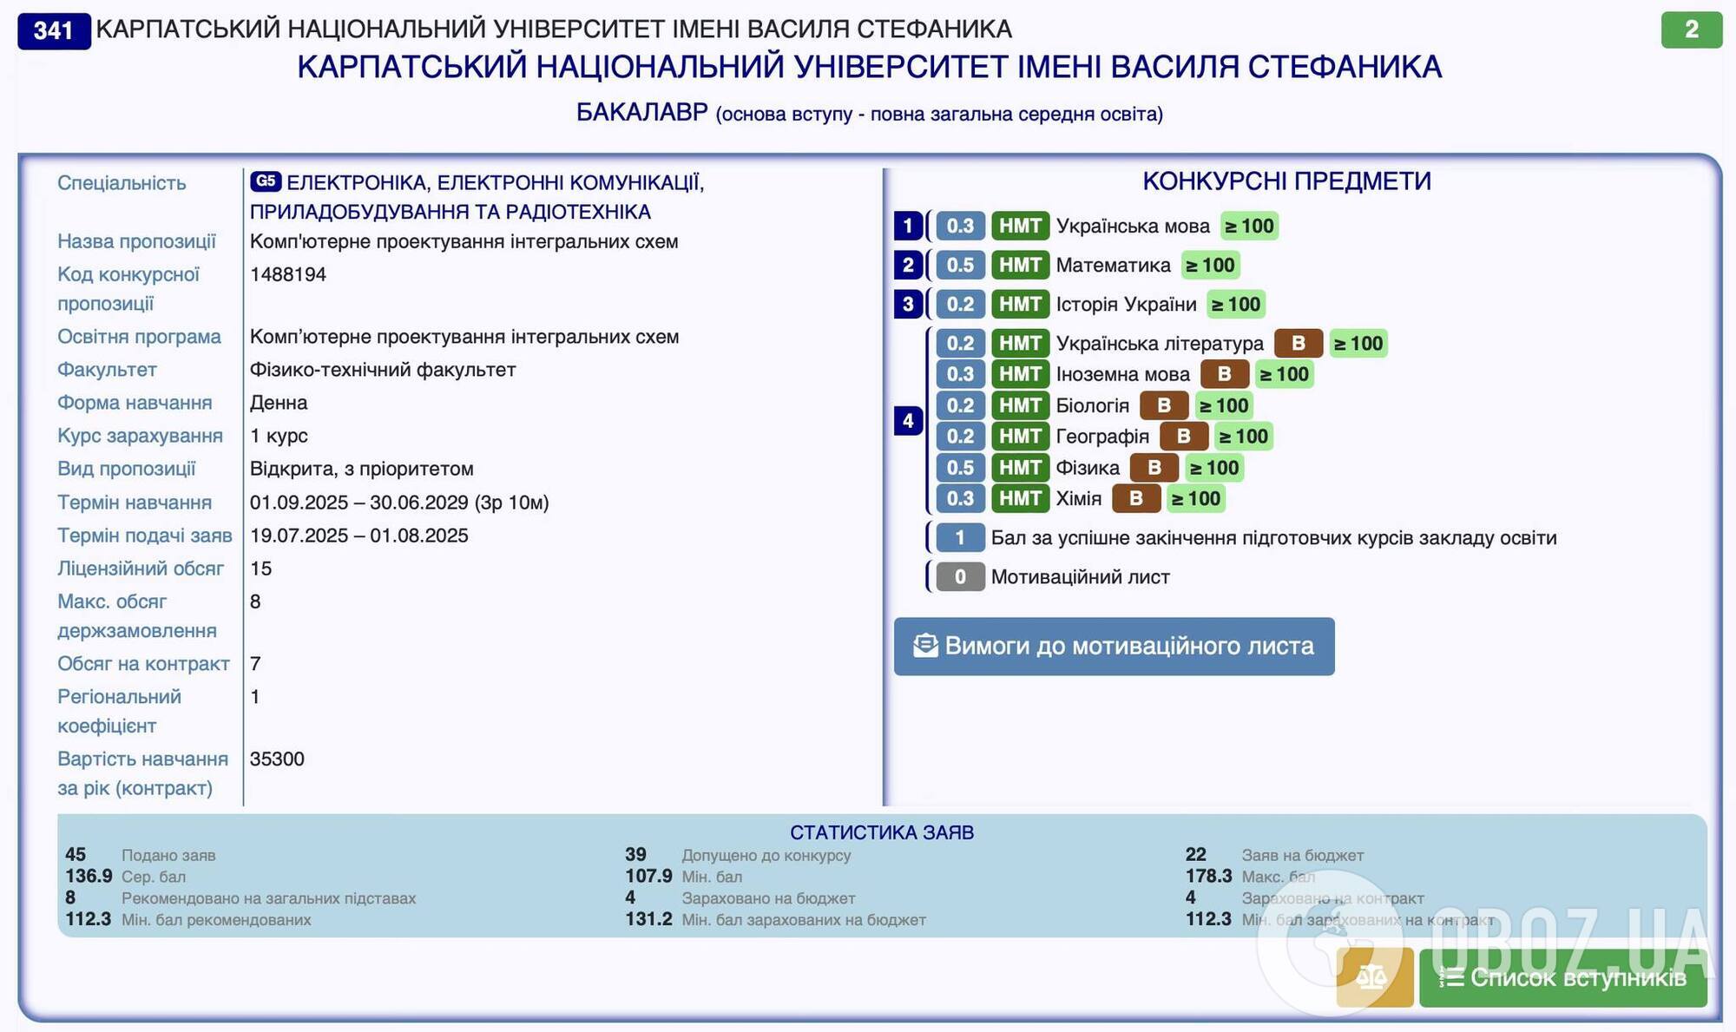Click the envelope icon in Вимоги button
The width and height of the screenshot is (1736, 1032).
[925, 646]
